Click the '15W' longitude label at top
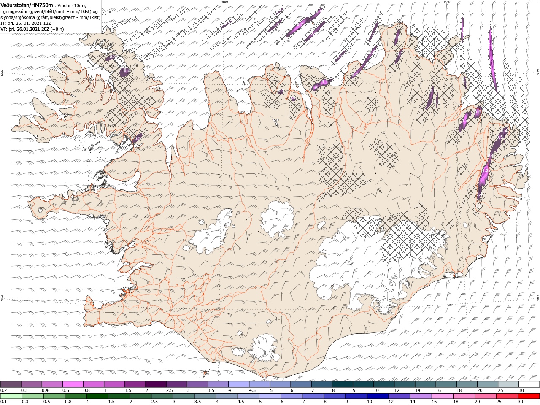The height and width of the screenshot is (405, 540). click(447, 2)
